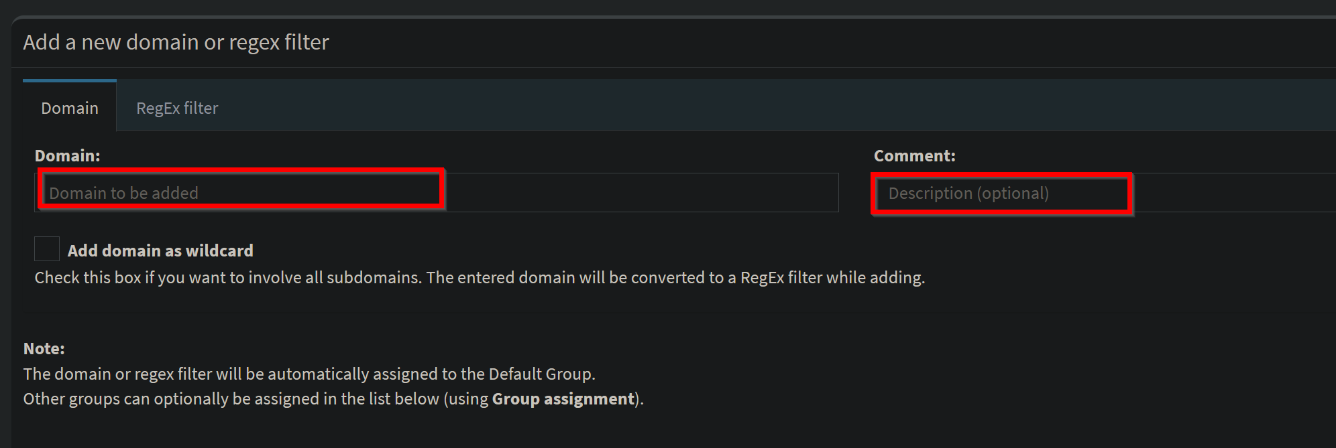1336x448 pixels.
Task: Click the 'Description (optional)' placeholder text
Action: 968,194
